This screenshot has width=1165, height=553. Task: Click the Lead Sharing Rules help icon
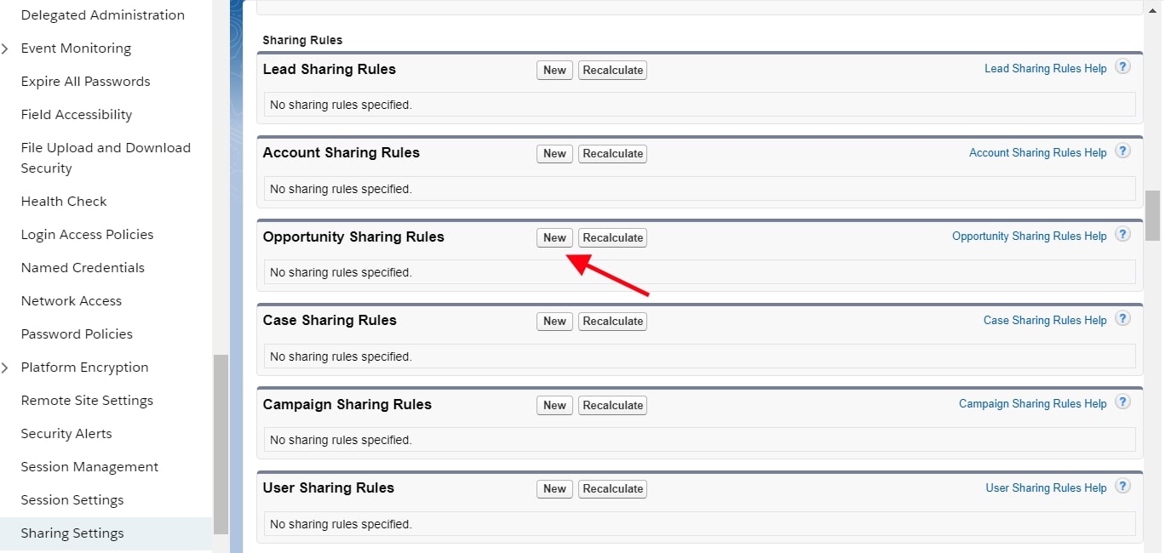(x=1122, y=66)
